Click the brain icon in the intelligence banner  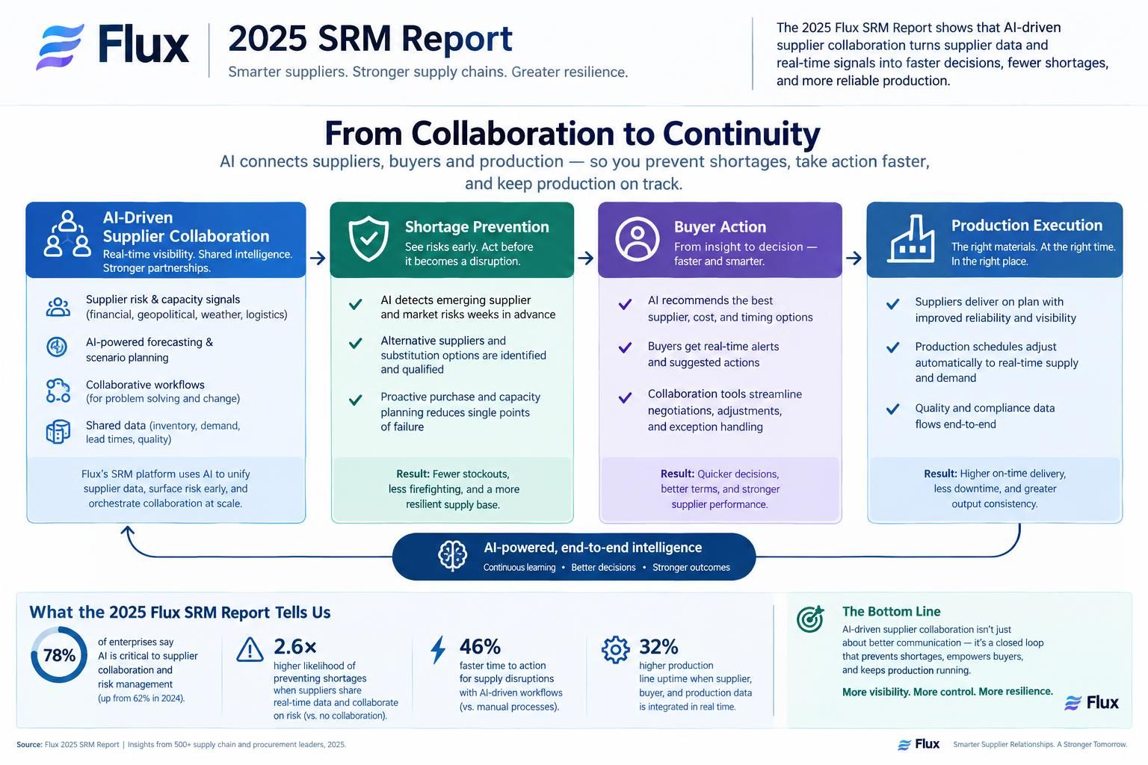452,556
